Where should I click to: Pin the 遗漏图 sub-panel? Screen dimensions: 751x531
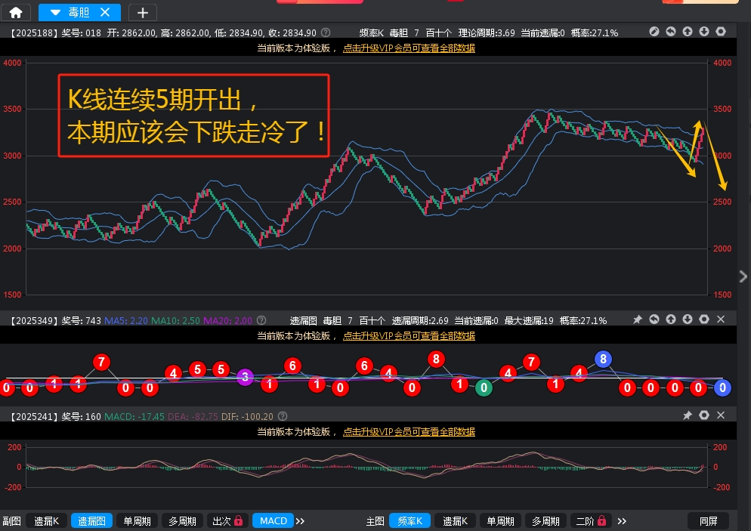637,320
